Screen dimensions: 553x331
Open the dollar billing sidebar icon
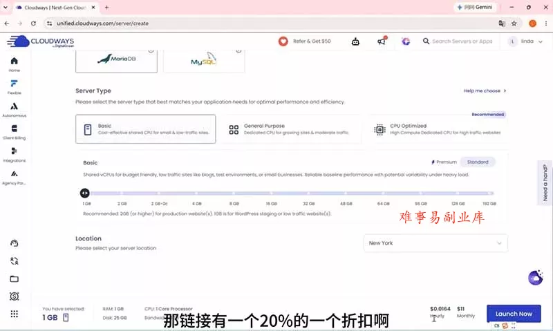14,296
